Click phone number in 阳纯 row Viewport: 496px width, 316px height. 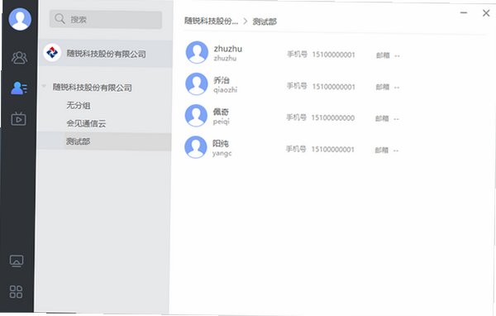pos(332,150)
